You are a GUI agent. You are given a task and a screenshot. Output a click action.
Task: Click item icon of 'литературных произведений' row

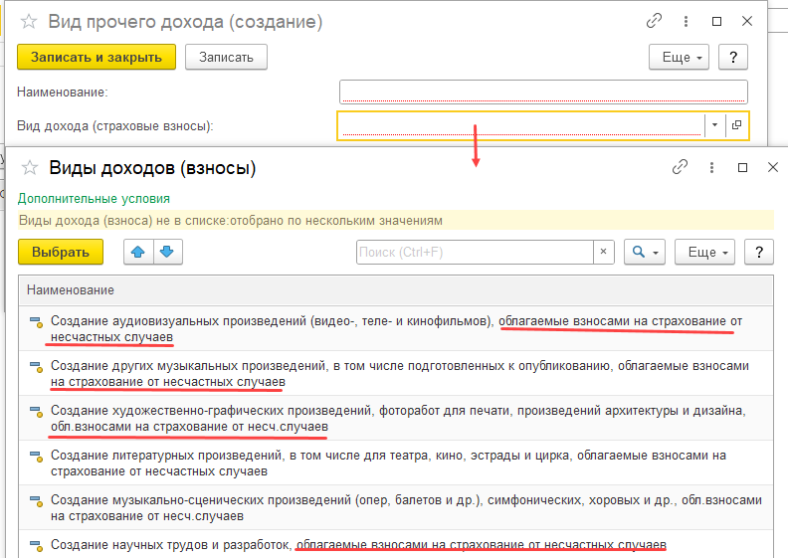click(x=36, y=456)
